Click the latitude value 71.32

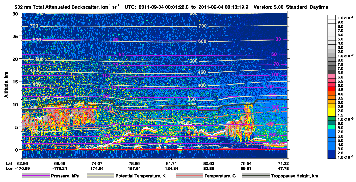(x=284, y=163)
